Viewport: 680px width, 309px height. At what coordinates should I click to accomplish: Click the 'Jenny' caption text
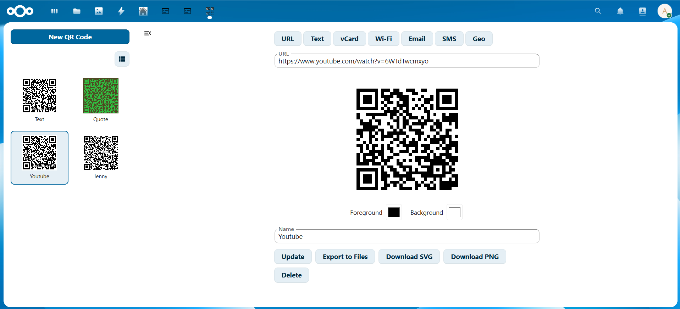pyautogui.click(x=101, y=176)
